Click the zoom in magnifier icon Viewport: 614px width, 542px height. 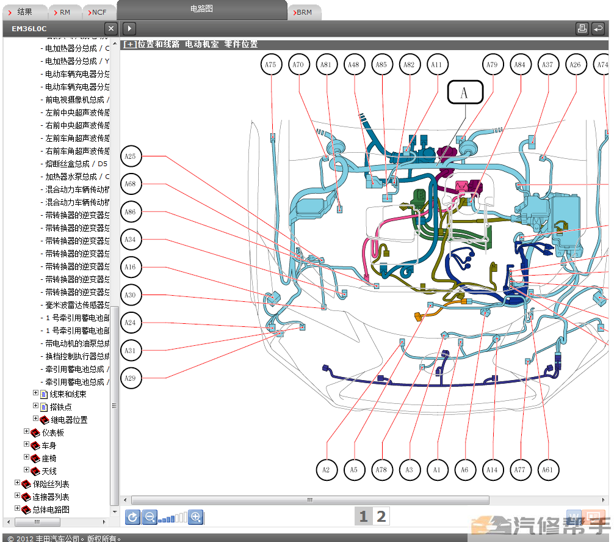[195, 518]
